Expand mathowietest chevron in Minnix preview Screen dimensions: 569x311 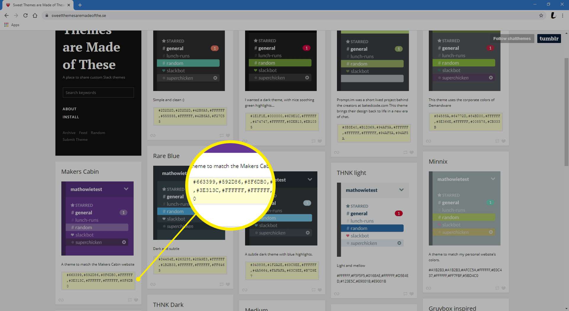(493, 179)
